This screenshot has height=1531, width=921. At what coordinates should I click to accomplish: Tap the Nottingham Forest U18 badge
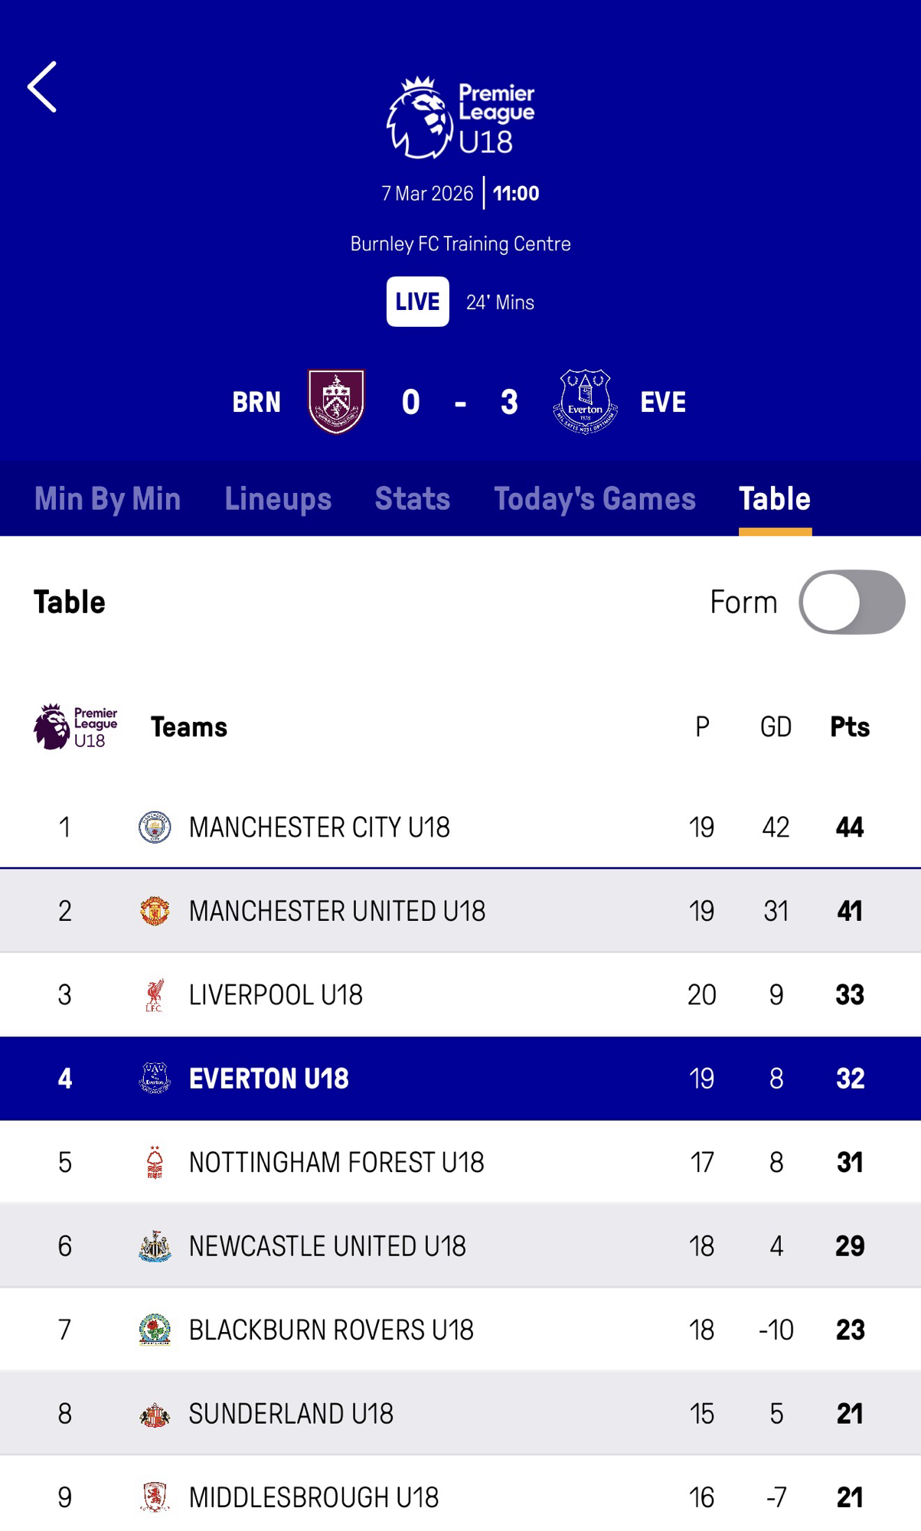(155, 1162)
